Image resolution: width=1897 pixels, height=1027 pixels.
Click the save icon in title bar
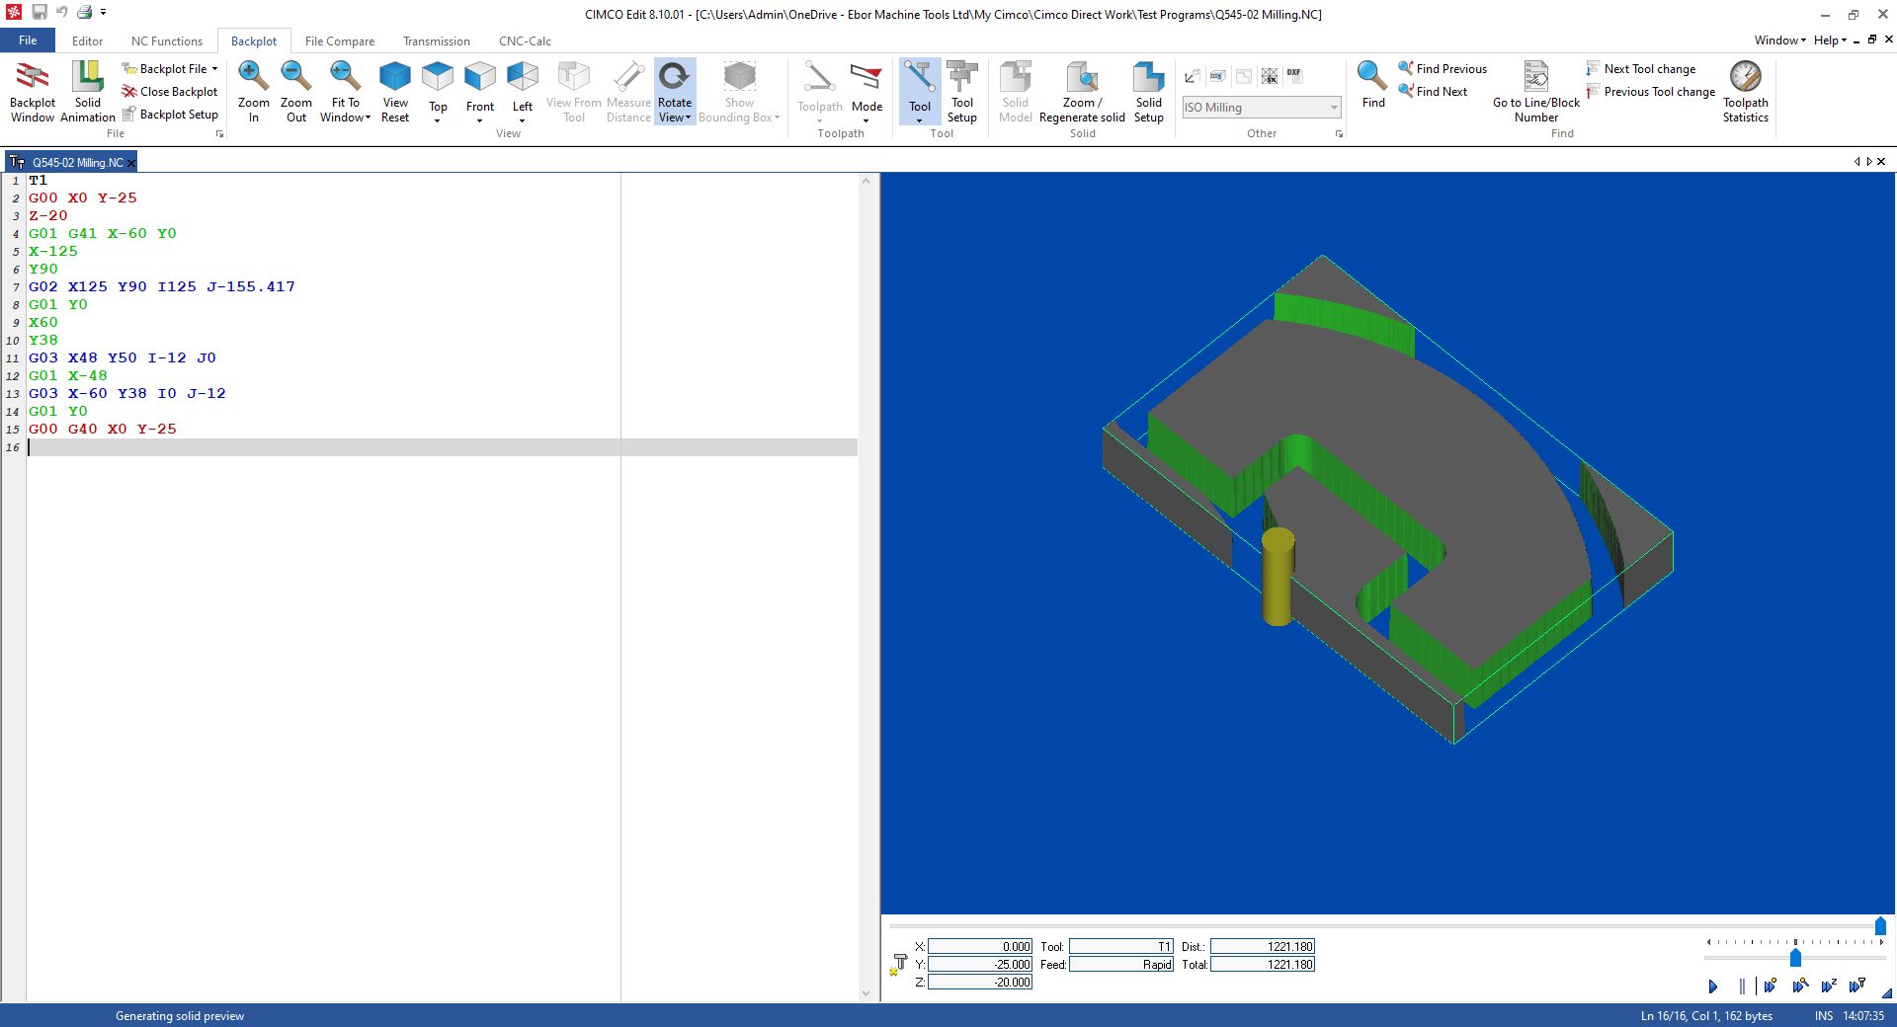[40, 12]
